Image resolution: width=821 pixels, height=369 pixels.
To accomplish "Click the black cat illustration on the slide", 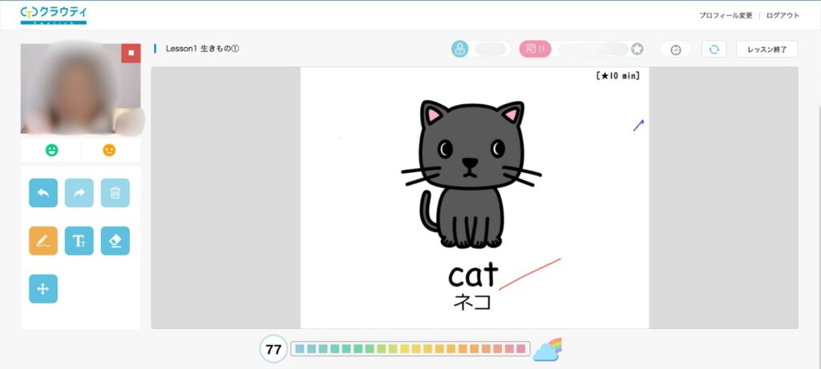I will click(471, 174).
